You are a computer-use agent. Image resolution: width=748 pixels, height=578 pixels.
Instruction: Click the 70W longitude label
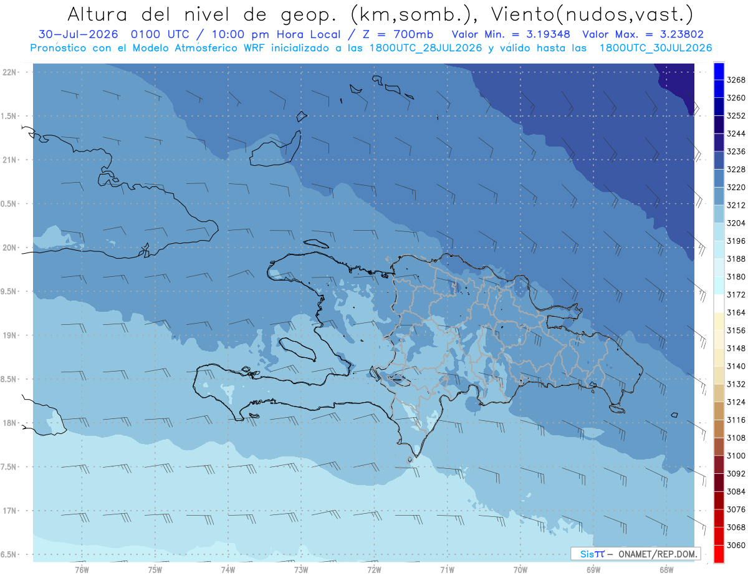pos(520,569)
